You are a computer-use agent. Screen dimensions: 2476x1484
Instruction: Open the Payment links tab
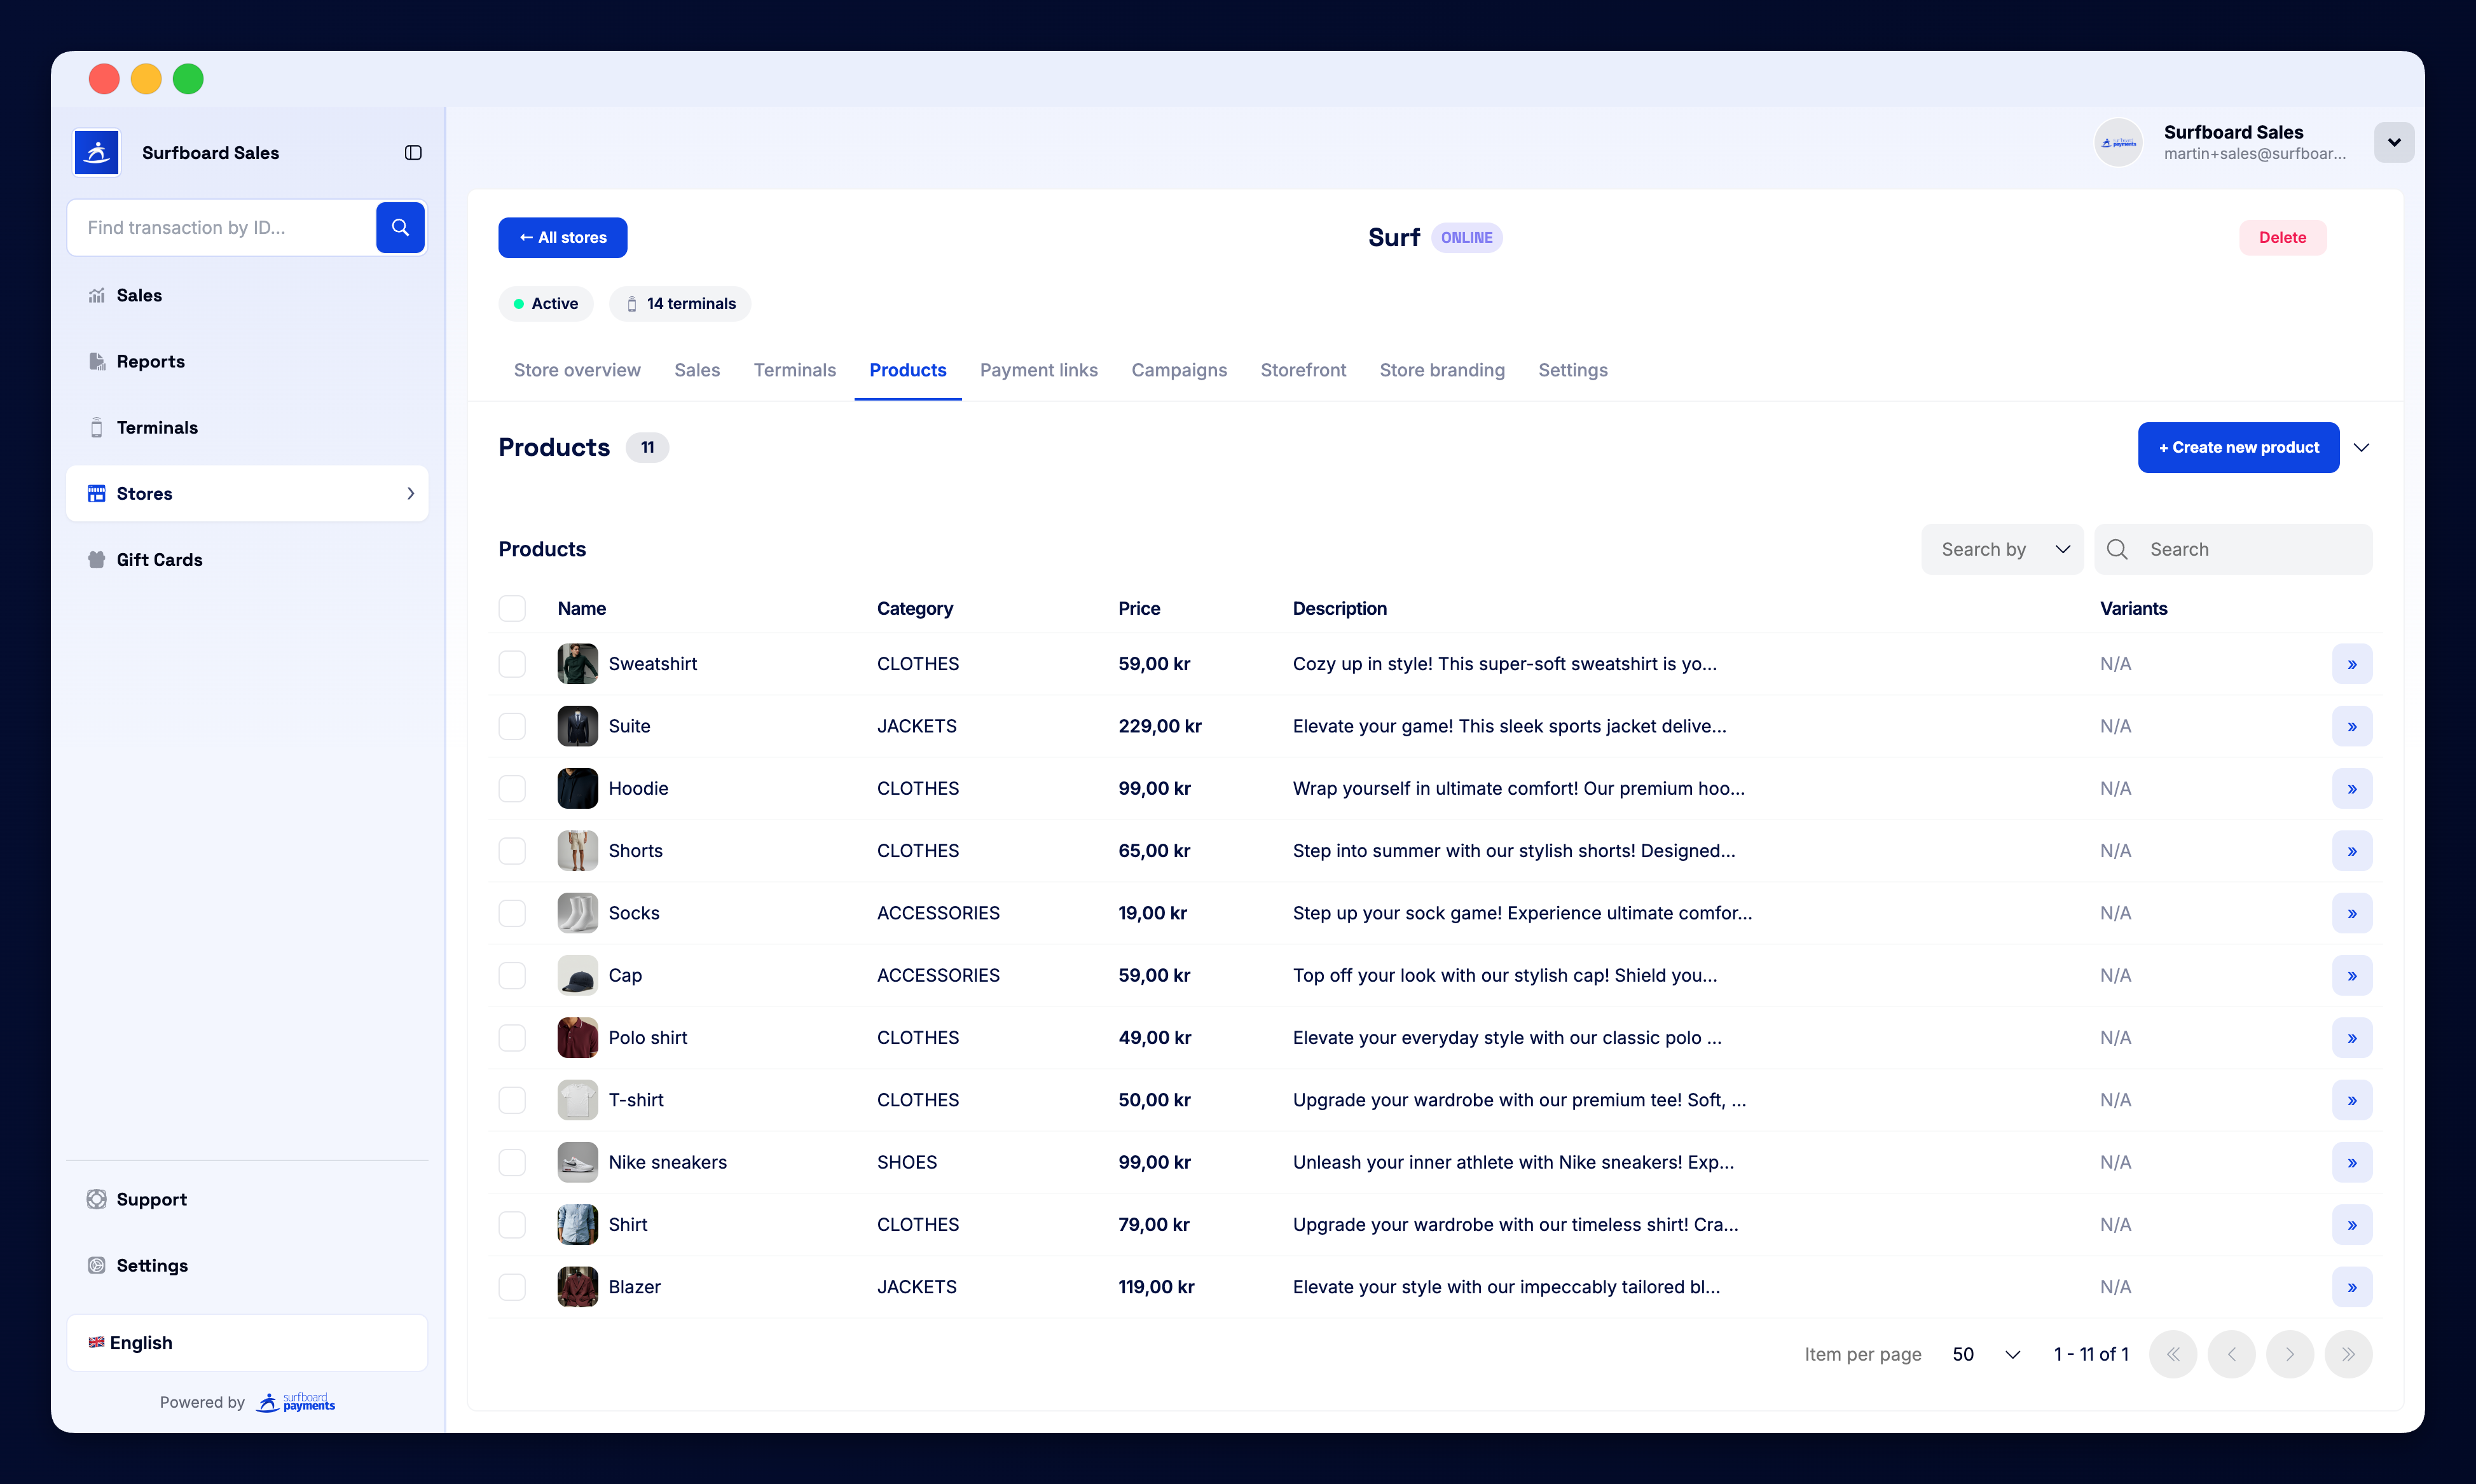click(1039, 370)
